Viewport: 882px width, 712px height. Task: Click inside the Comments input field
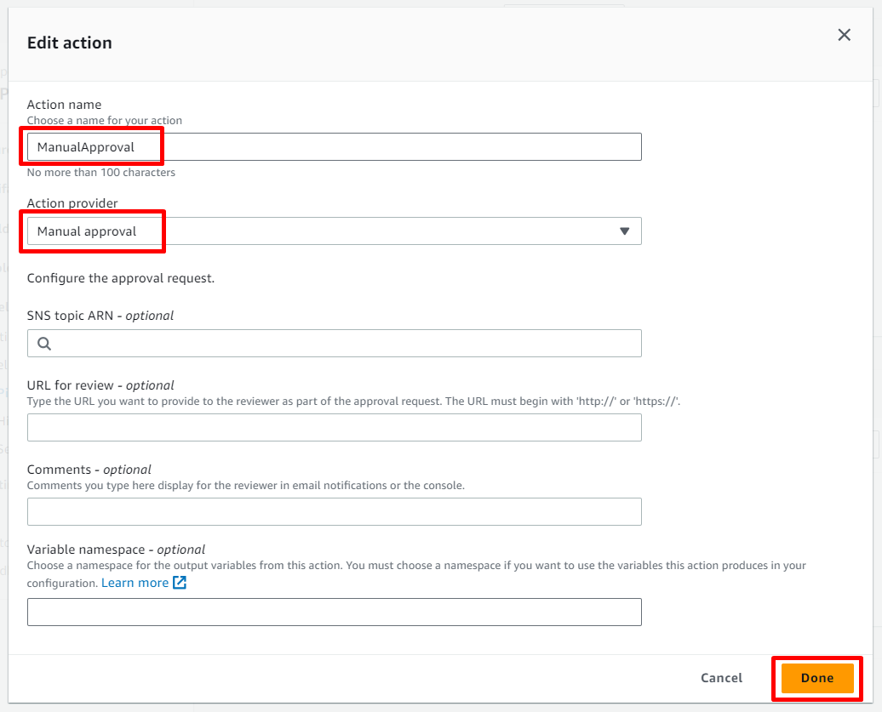[x=334, y=512]
